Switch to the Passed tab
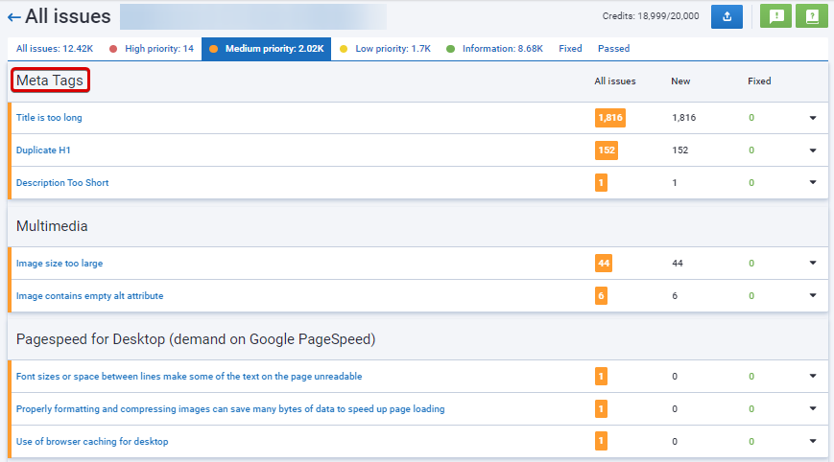Viewport: 834px width, 462px height. click(614, 48)
